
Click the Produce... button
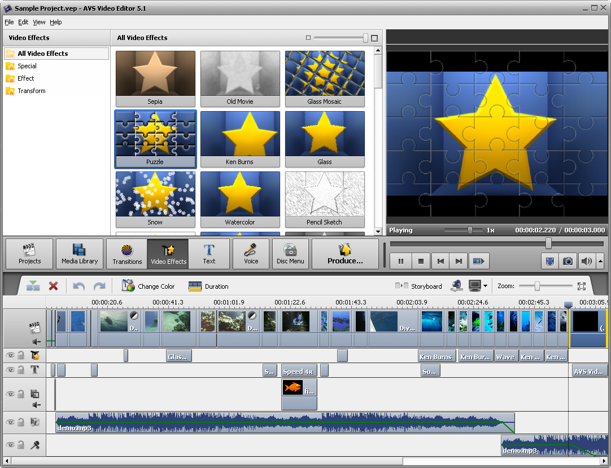tap(345, 254)
